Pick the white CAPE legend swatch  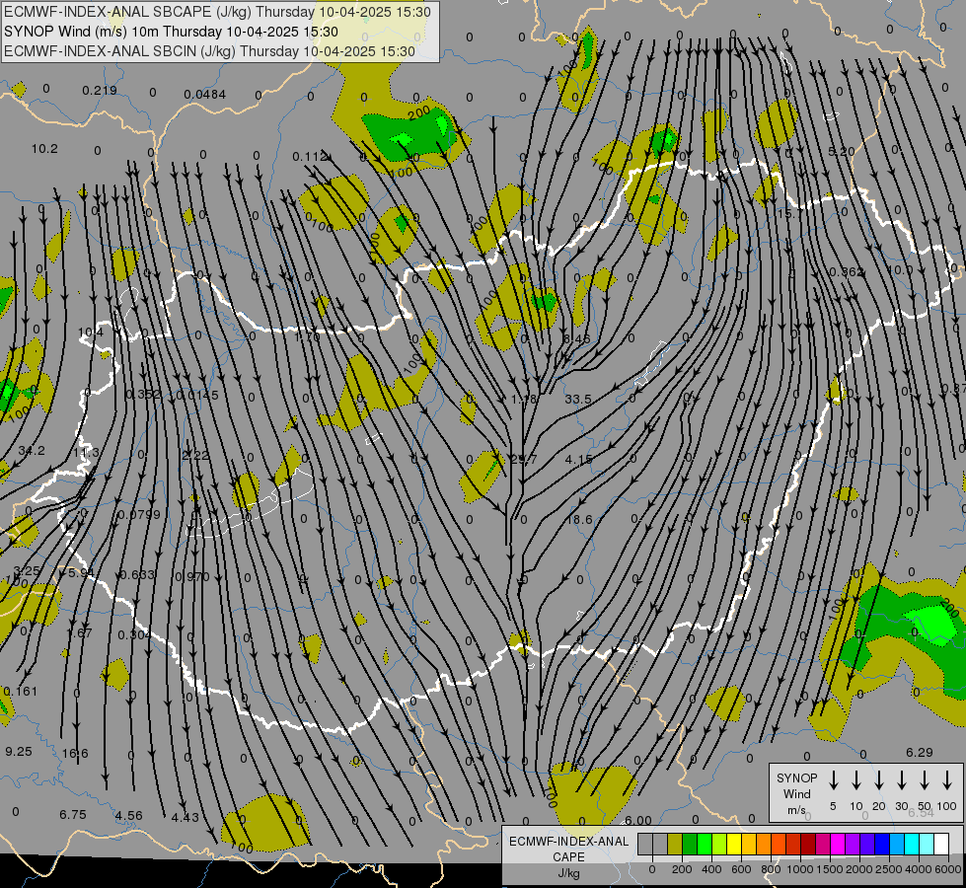(x=941, y=844)
